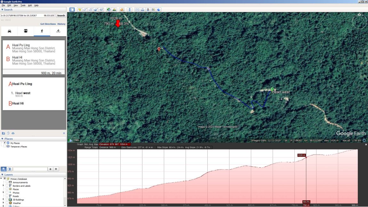Viewport: 368px width, 207px height.
Task: Hide the sidebar panel
Action: point(72,10)
